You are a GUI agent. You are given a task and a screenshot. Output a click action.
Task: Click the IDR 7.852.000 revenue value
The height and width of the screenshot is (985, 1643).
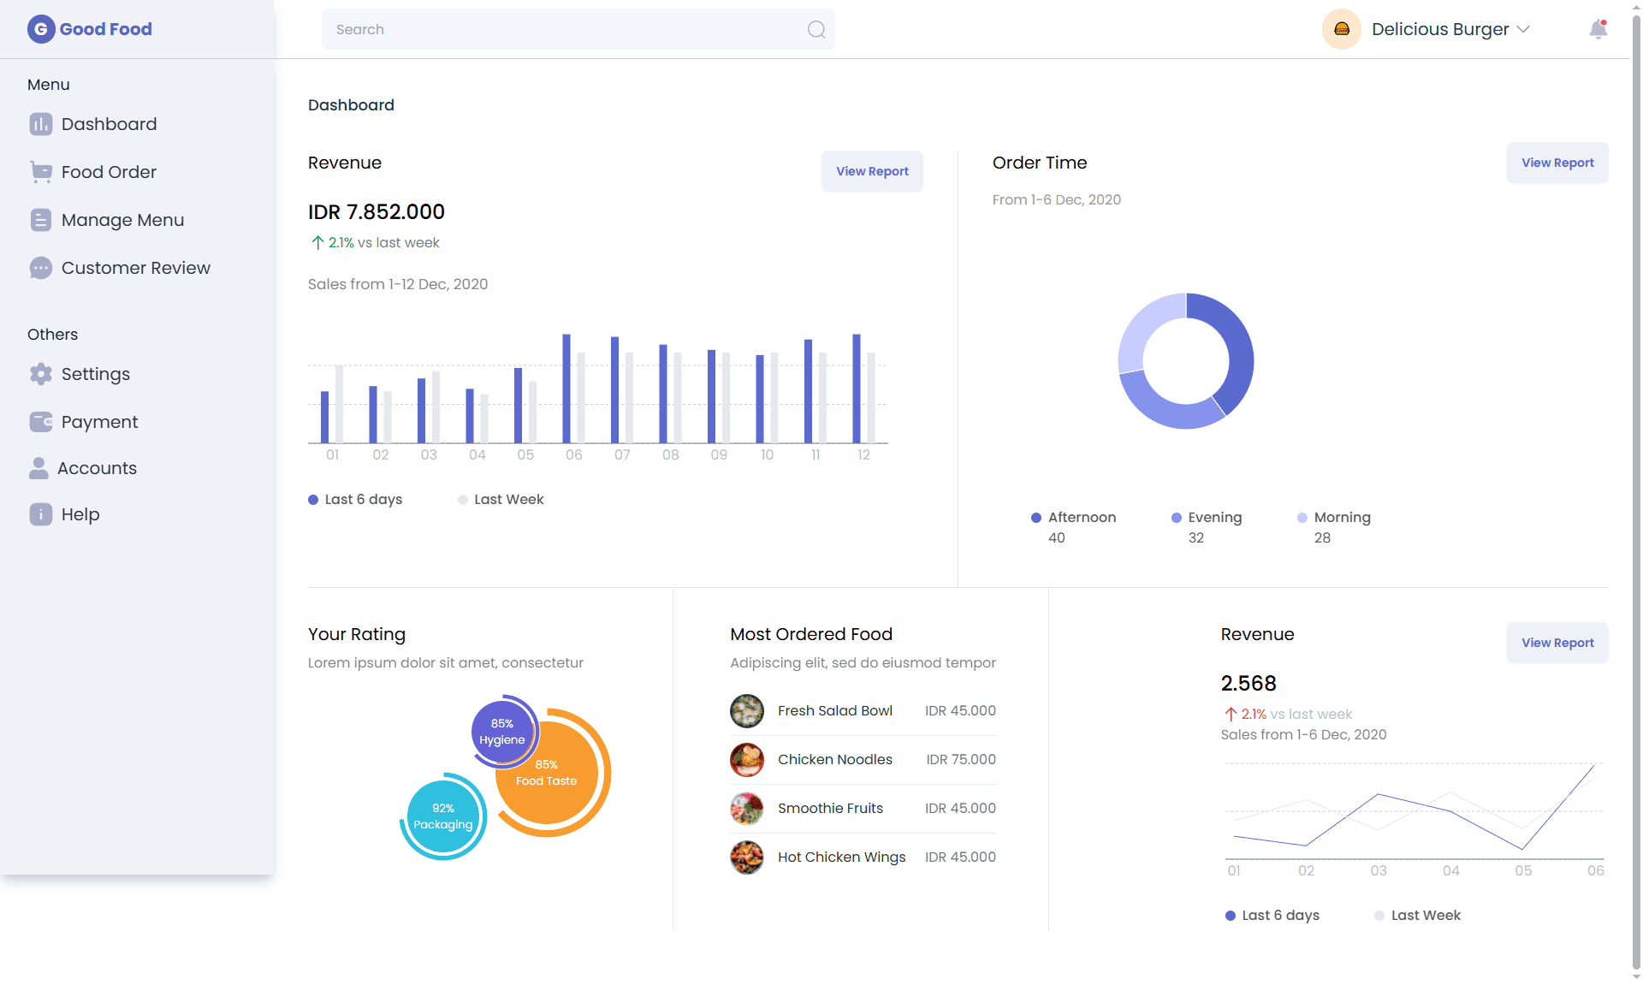[377, 212]
